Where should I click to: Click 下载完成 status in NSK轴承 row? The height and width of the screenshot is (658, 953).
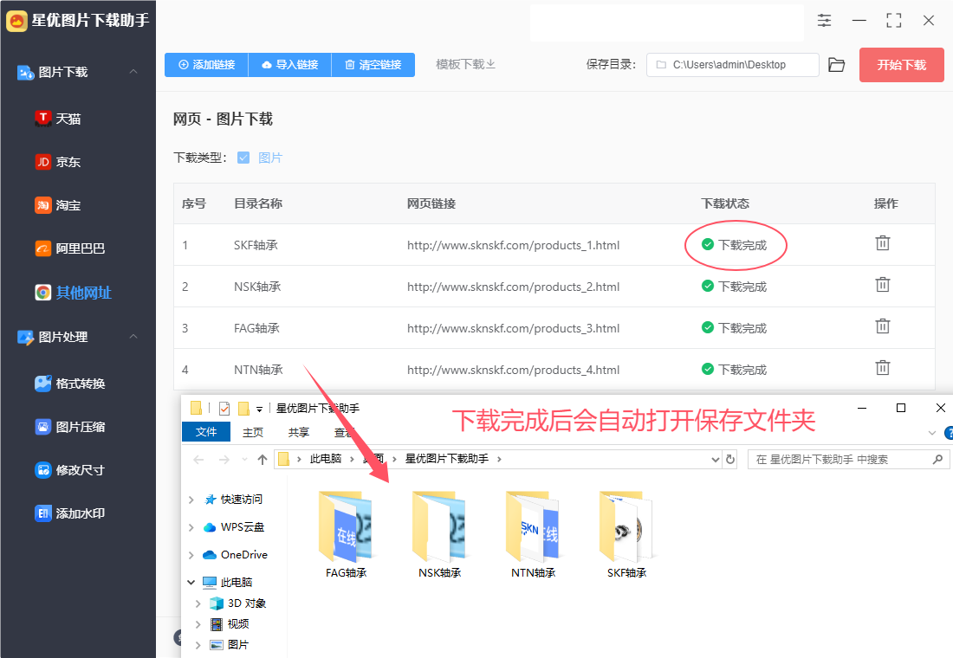[x=734, y=287]
